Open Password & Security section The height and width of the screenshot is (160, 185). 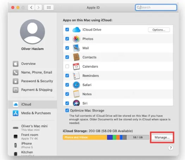click(x=32, y=81)
